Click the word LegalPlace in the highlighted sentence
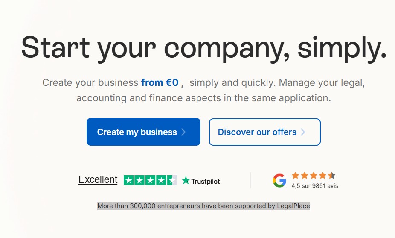This screenshot has height=238, width=395. point(293,206)
